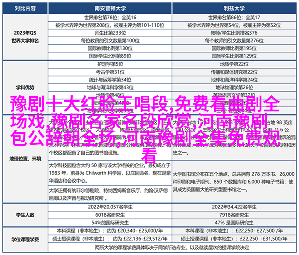
Task: Click the '国际学生比例第129位' cell
Action: (x=234, y=56)
